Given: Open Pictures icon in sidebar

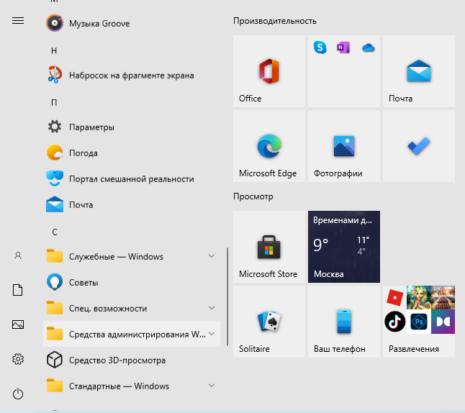Looking at the screenshot, I should tap(18, 324).
